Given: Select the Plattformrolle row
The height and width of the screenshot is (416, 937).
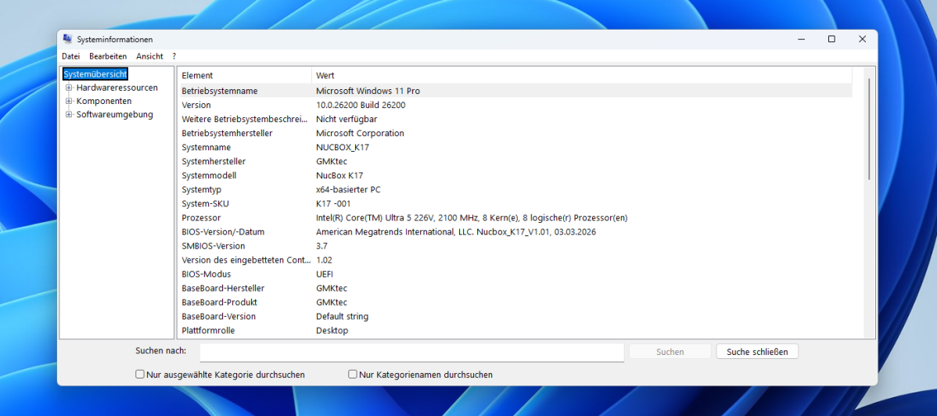Looking at the screenshot, I should (x=515, y=331).
